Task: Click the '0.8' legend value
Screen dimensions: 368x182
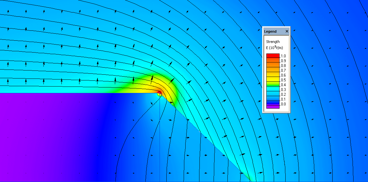Action: 283,66
